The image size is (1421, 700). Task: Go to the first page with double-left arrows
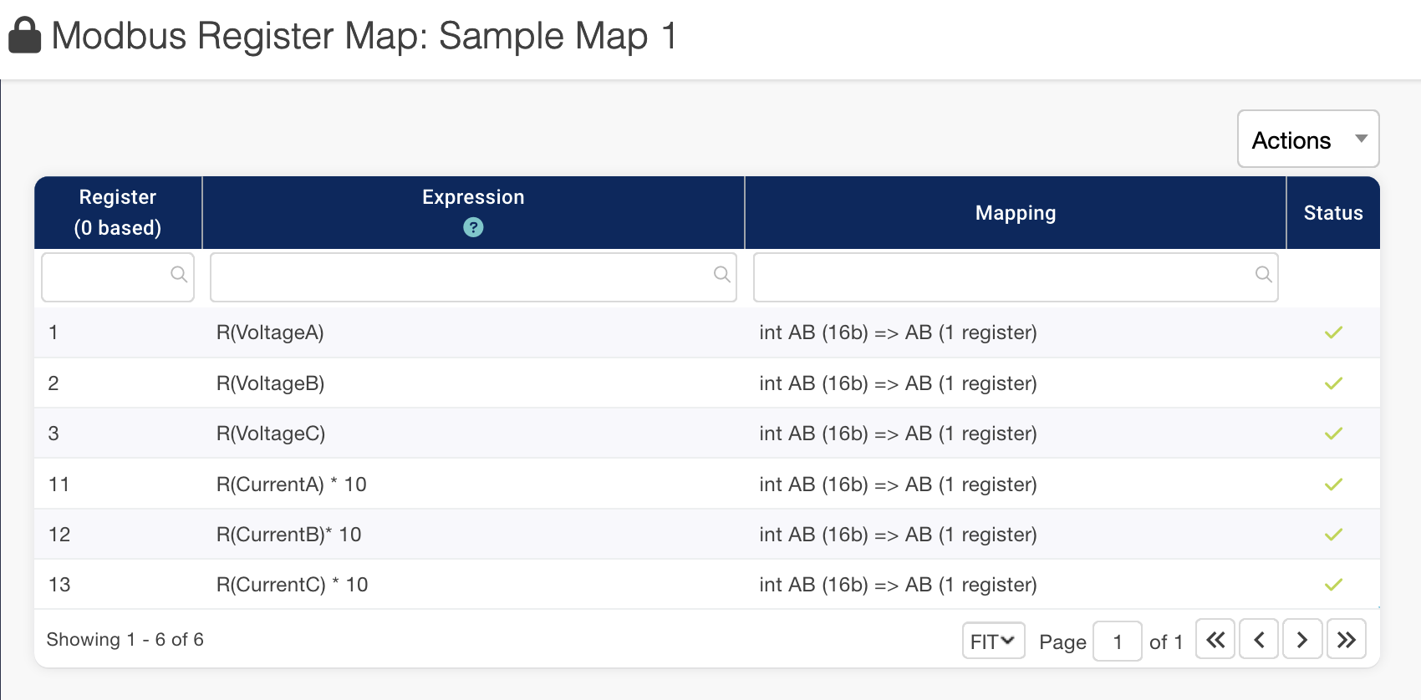tap(1215, 640)
